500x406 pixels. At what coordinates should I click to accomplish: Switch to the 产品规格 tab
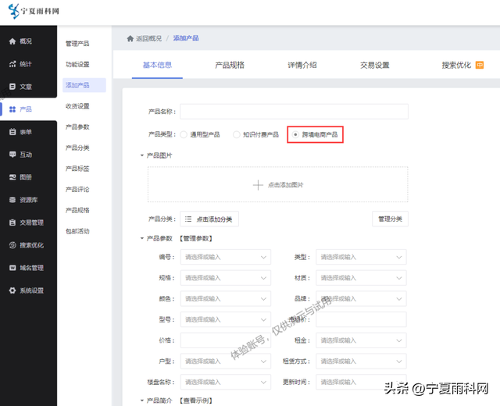pyautogui.click(x=230, y=65)
